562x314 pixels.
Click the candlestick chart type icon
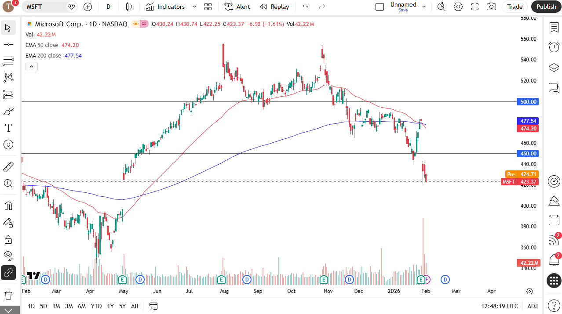[129, 7]
